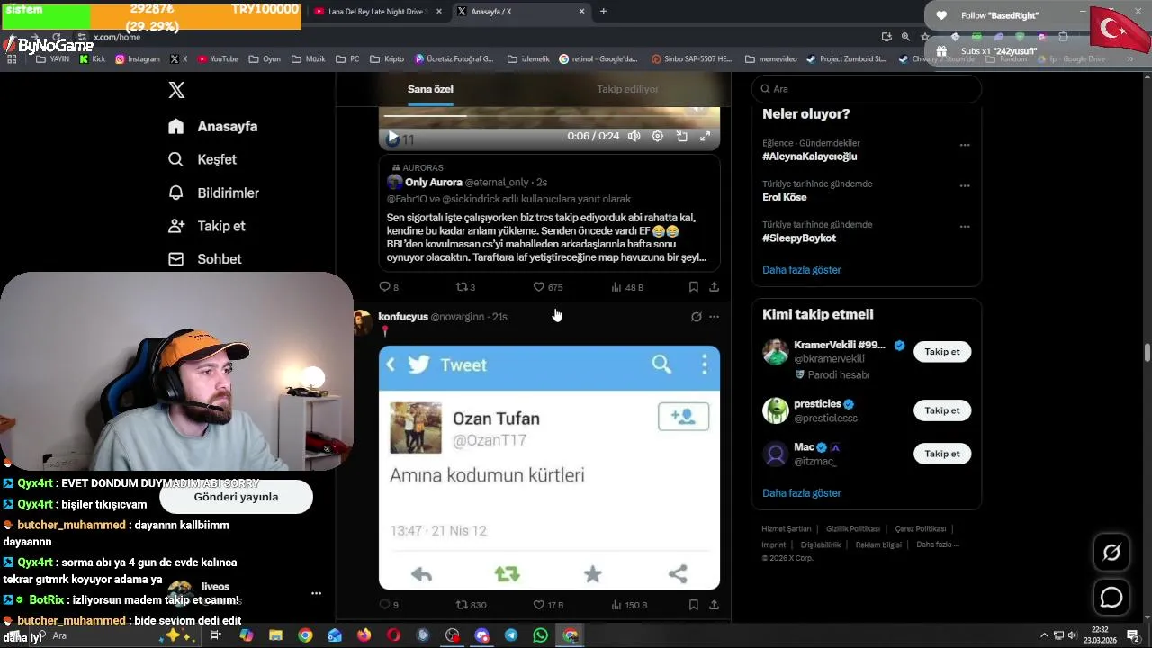The image size is (1152, 648).
Task: Open the X logo home icon
Action: [x=177, y=90]
